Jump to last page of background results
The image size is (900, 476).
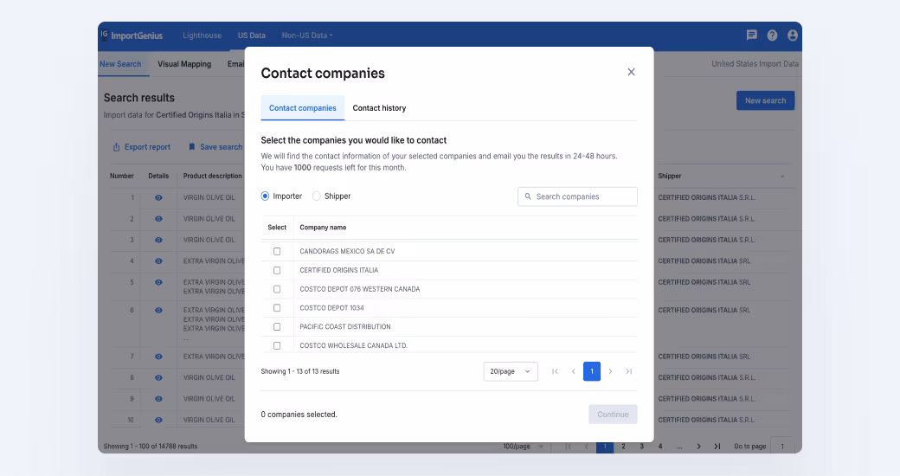coord(717,447)
